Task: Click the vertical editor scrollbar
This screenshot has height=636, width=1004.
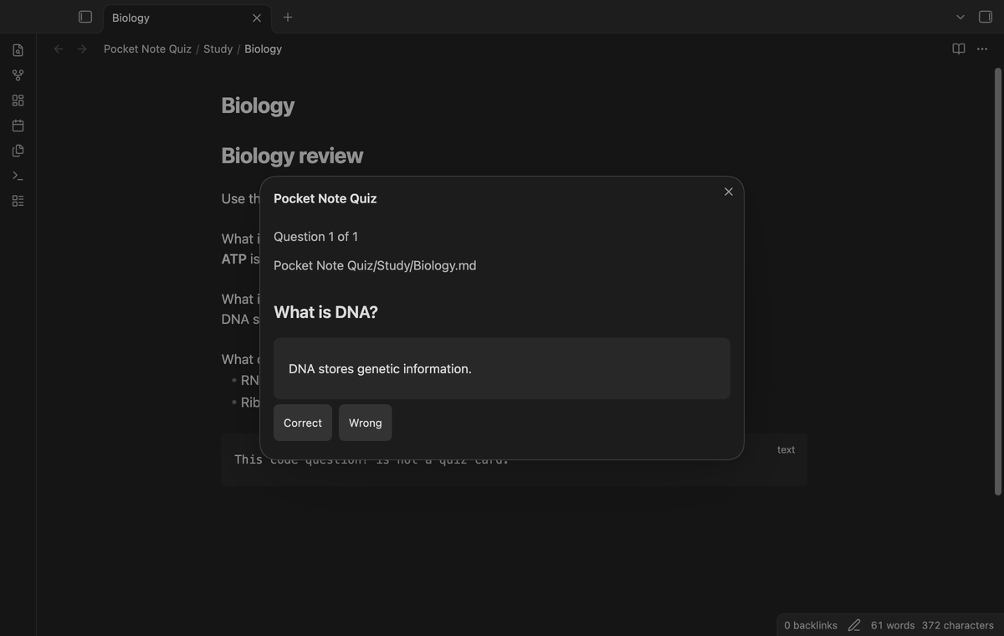Action: 997,280
